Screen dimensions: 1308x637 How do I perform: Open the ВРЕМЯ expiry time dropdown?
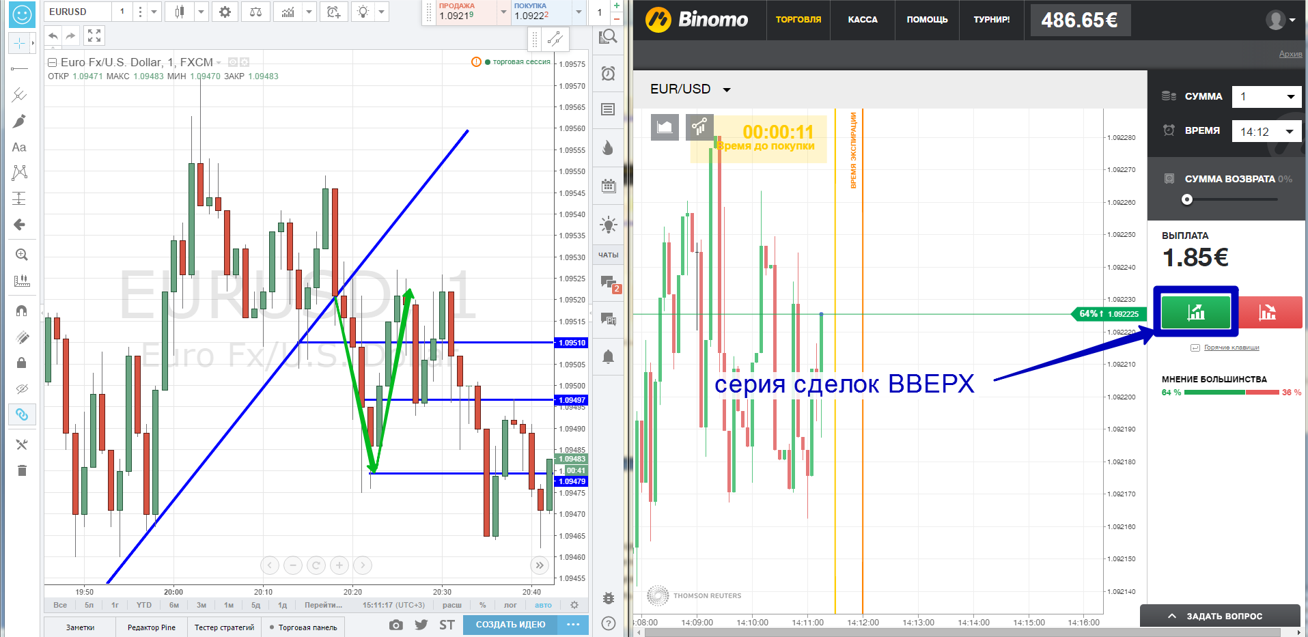1266,131
